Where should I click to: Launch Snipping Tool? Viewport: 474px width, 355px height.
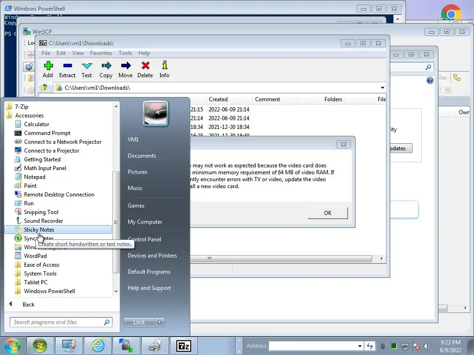pos(41,212)
